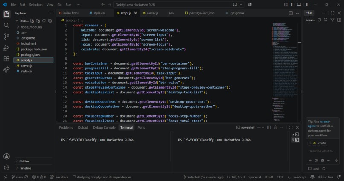
Task: Open the Run menu
Action: (68, 4)
